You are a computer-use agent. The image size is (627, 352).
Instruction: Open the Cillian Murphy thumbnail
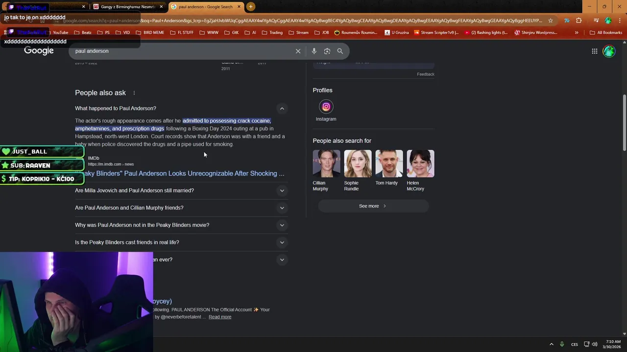pos(326,164)
